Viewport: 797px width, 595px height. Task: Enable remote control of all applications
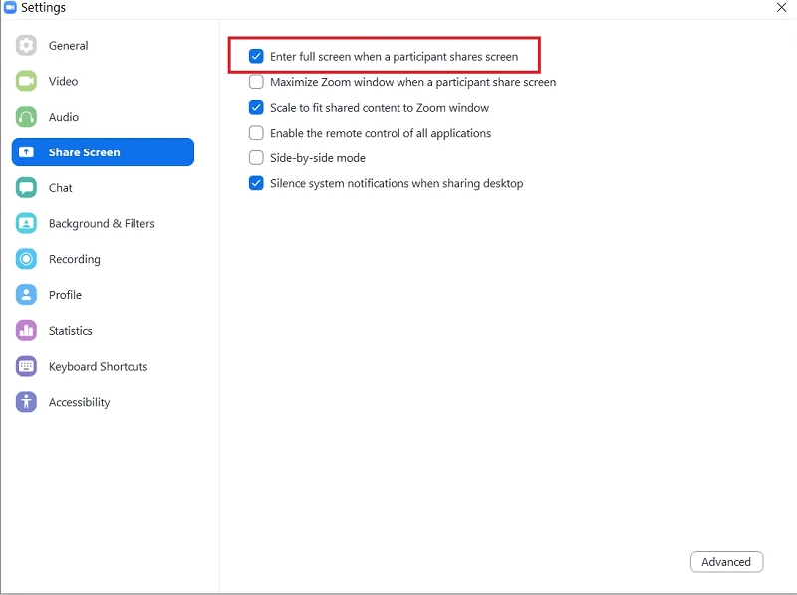(x=257, y=133)
